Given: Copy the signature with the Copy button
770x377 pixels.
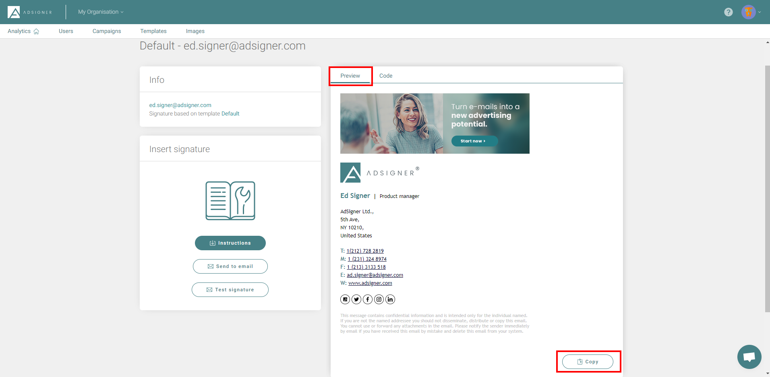Looking at the screenshot, I should [588, 362].
